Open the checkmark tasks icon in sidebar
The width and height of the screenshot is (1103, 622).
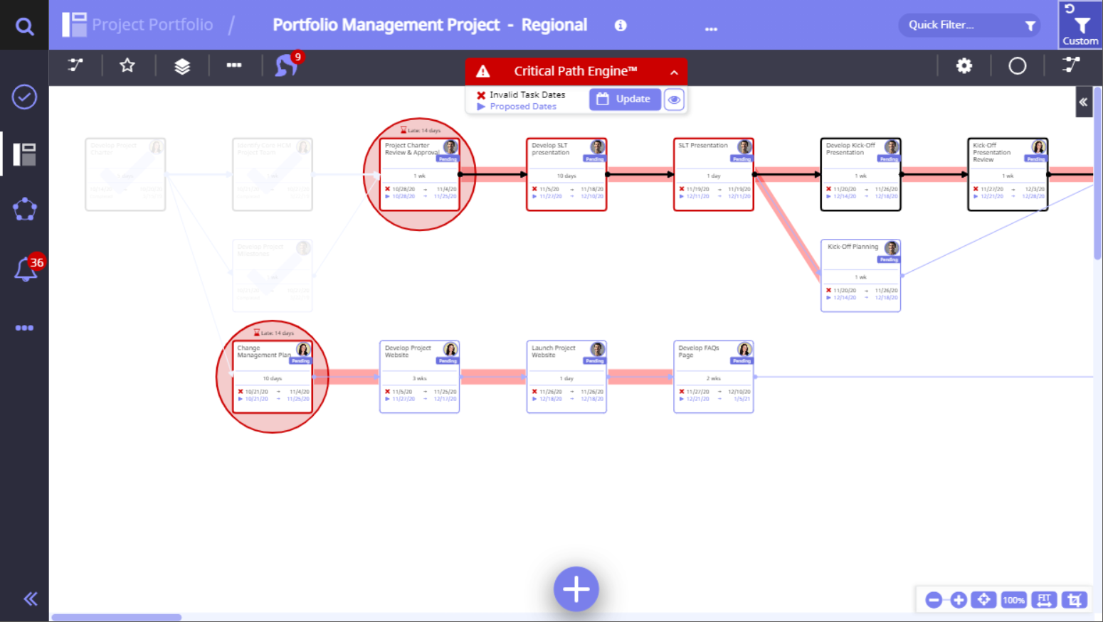(x=24, y=97)
